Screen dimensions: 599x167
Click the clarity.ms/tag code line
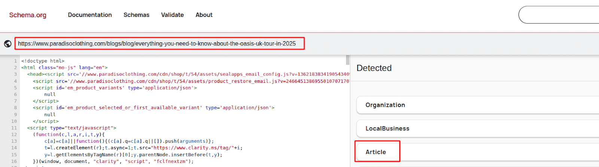tap(143, 148)
